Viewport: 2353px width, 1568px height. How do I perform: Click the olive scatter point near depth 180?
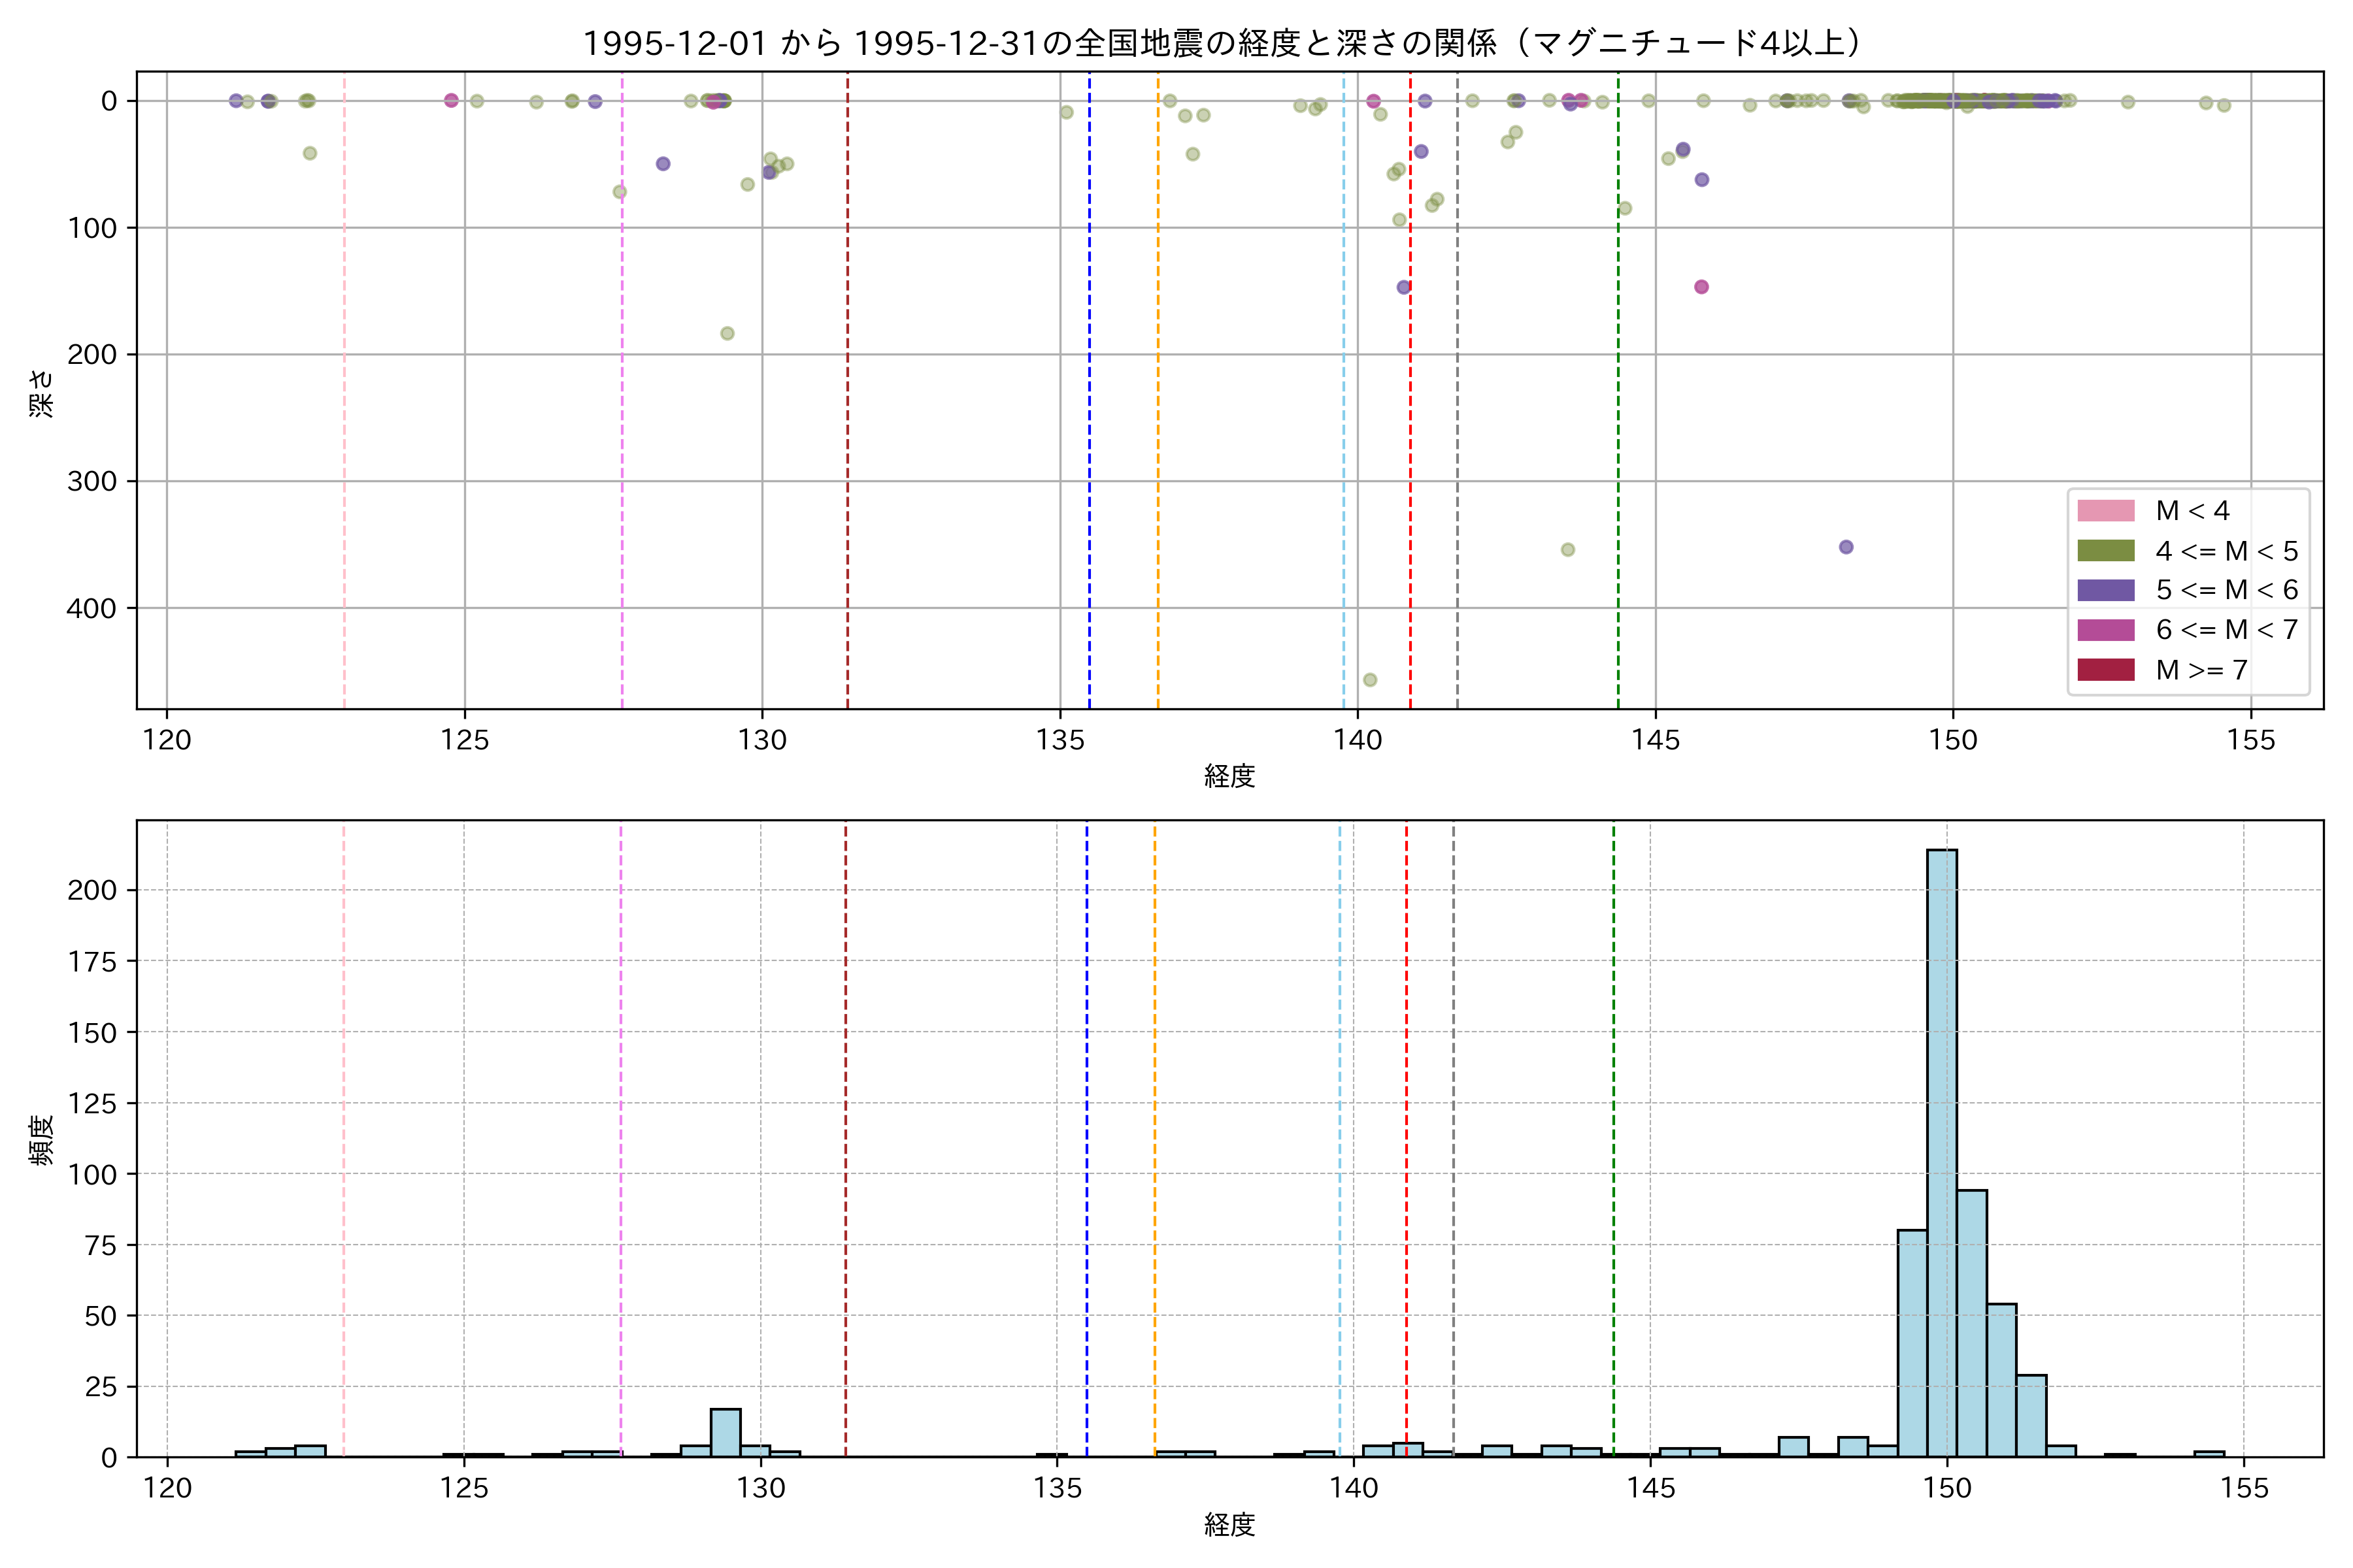[x=727, y=333]
